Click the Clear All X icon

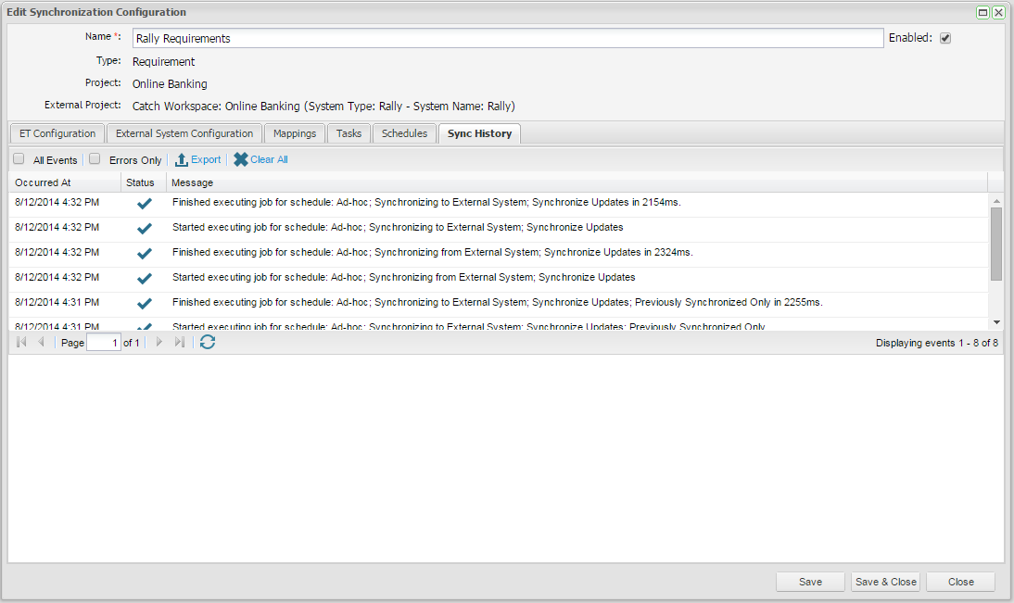(x=241, y=159)
